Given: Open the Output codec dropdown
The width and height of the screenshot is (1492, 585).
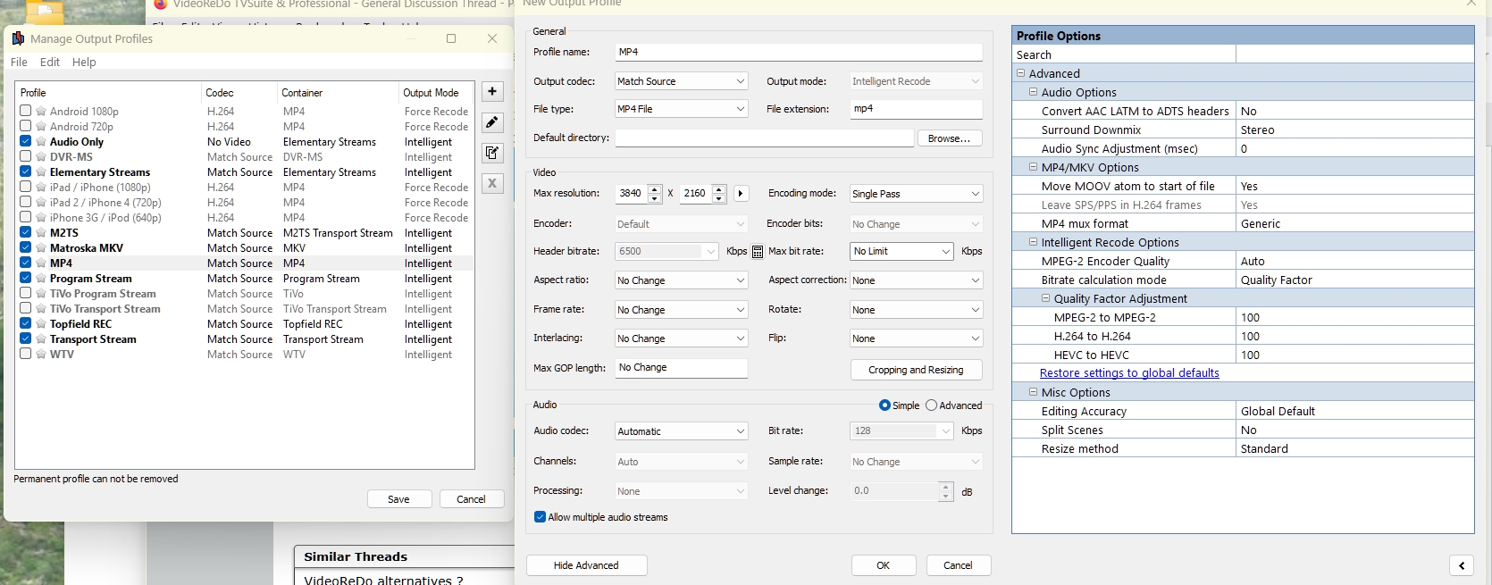Looking at the screenshot, I should point(681,81).
